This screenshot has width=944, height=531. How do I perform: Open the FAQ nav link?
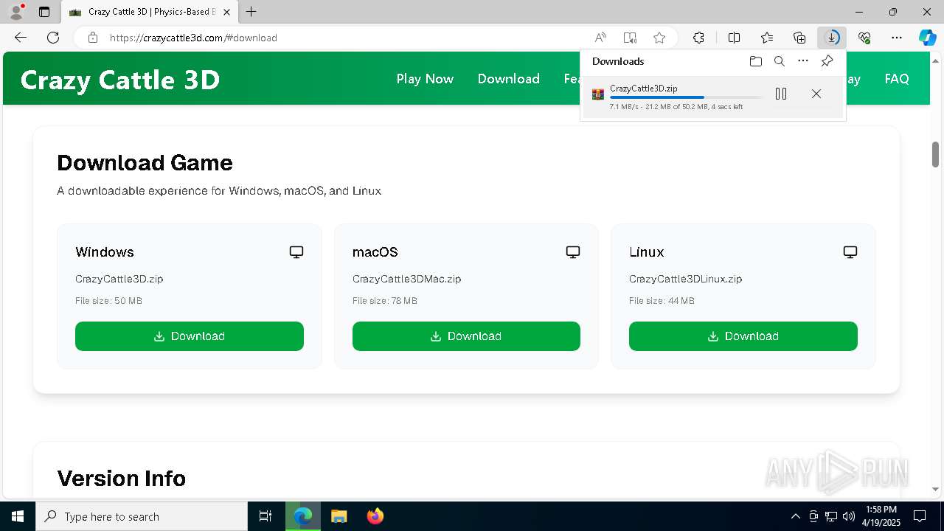click(x=897, y=79)
